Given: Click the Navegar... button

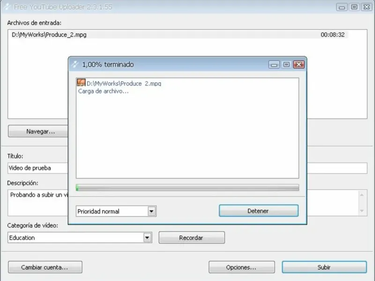Looking at the screenshot, I should 38,131.
